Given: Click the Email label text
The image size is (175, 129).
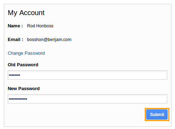Looking at the screenshot, I should [15, 40].
